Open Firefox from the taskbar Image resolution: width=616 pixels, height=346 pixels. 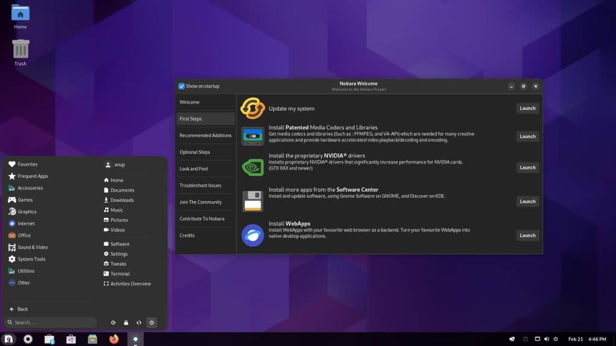(114, 338)
